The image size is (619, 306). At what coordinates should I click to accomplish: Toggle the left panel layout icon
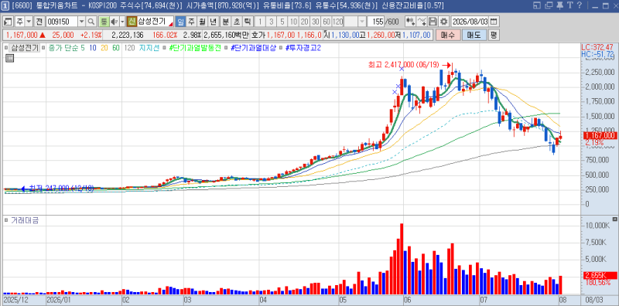[8, 22]
